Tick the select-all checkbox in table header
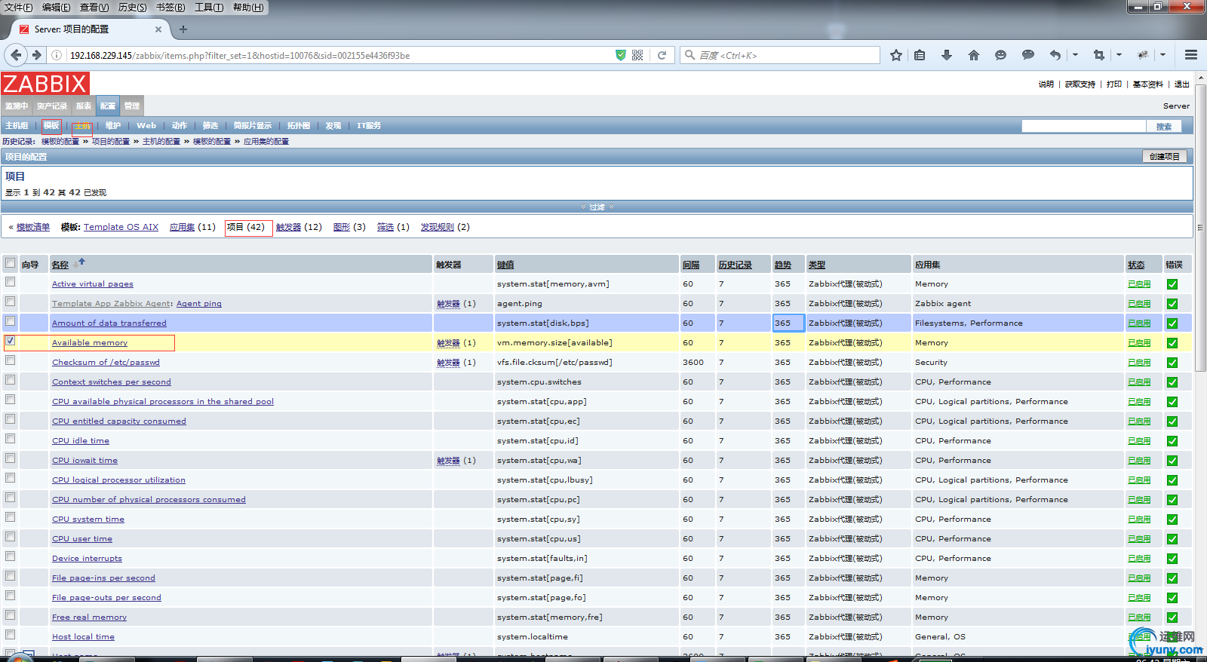Screen dimensions: 1207x662 coord(11,263)
